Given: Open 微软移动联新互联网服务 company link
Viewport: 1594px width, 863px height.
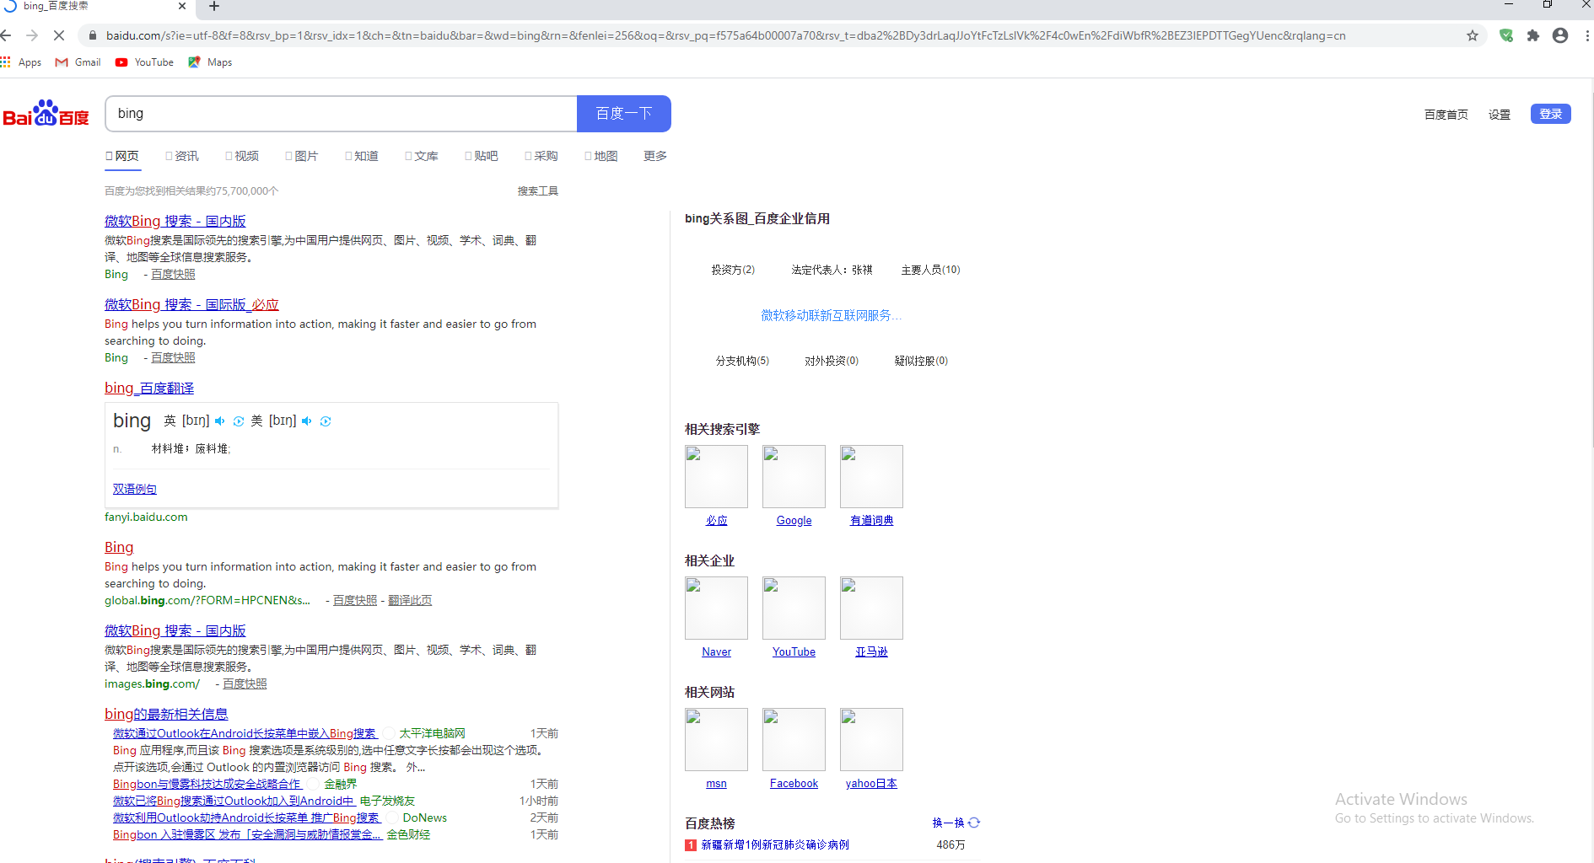Looking at the screenshot, I should pos(832,315).
